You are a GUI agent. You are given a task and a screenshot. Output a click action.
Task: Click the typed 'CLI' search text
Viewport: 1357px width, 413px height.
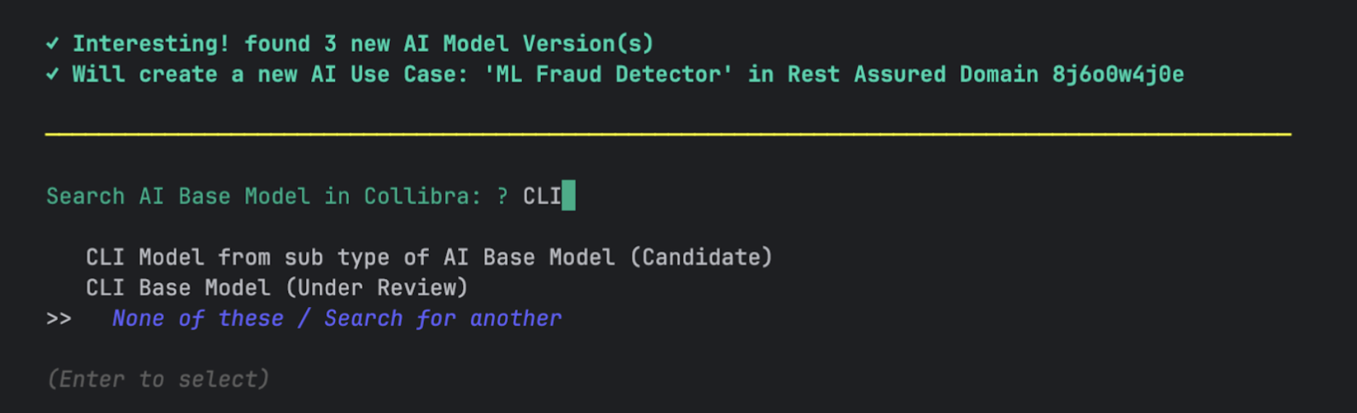(x=542, y=196)
